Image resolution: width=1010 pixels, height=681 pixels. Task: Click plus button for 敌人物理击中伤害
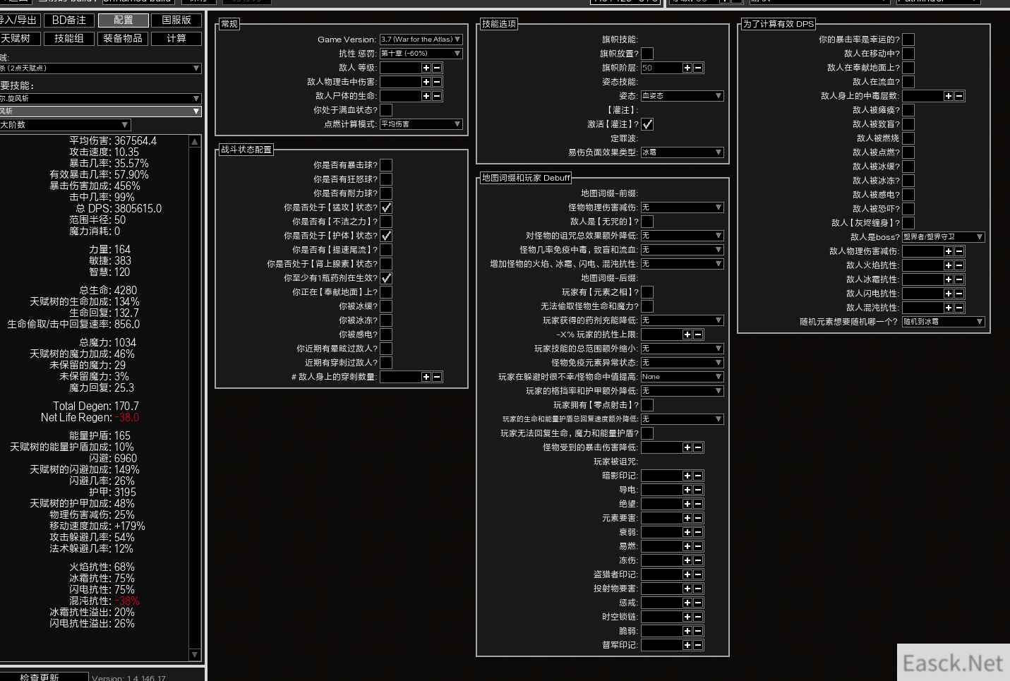click(426, 82)
